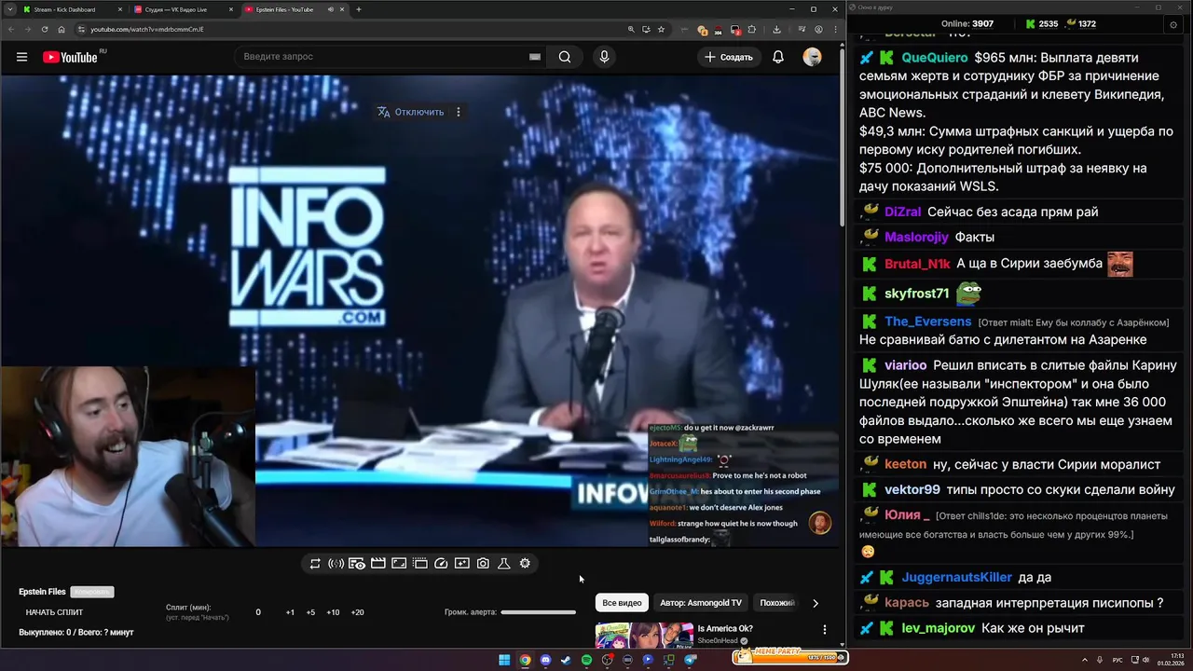Click the screen-plus icon in player toolbar

(462, 564)
